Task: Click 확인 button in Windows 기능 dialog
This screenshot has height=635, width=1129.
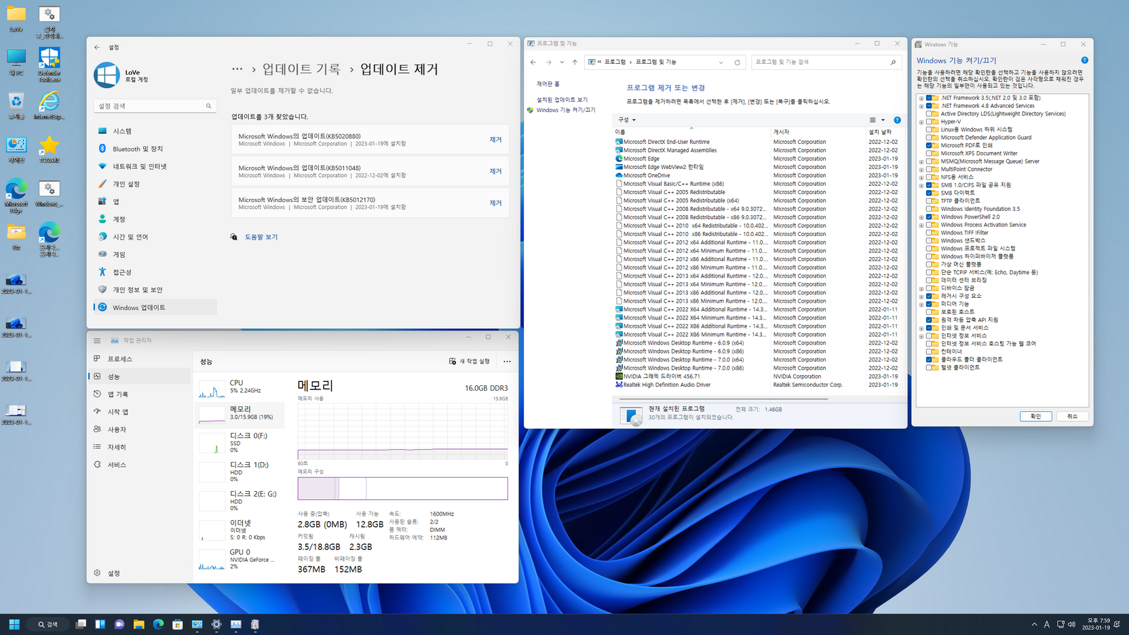Action: pos(1035,417)
